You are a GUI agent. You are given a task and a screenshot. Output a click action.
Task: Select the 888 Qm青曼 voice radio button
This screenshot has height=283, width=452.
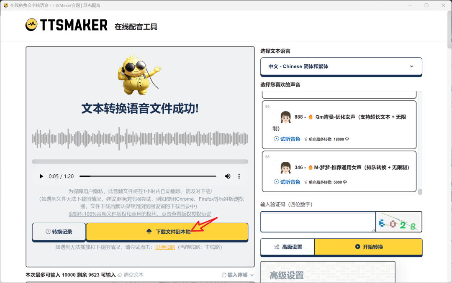pos(275,112)
